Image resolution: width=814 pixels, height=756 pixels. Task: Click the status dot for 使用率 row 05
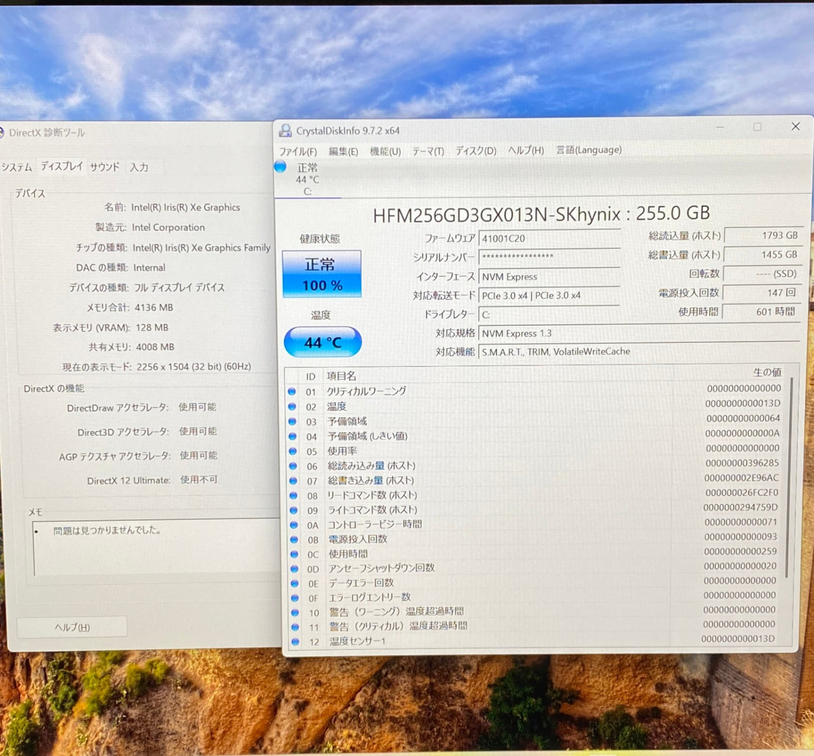pos(293,451)
